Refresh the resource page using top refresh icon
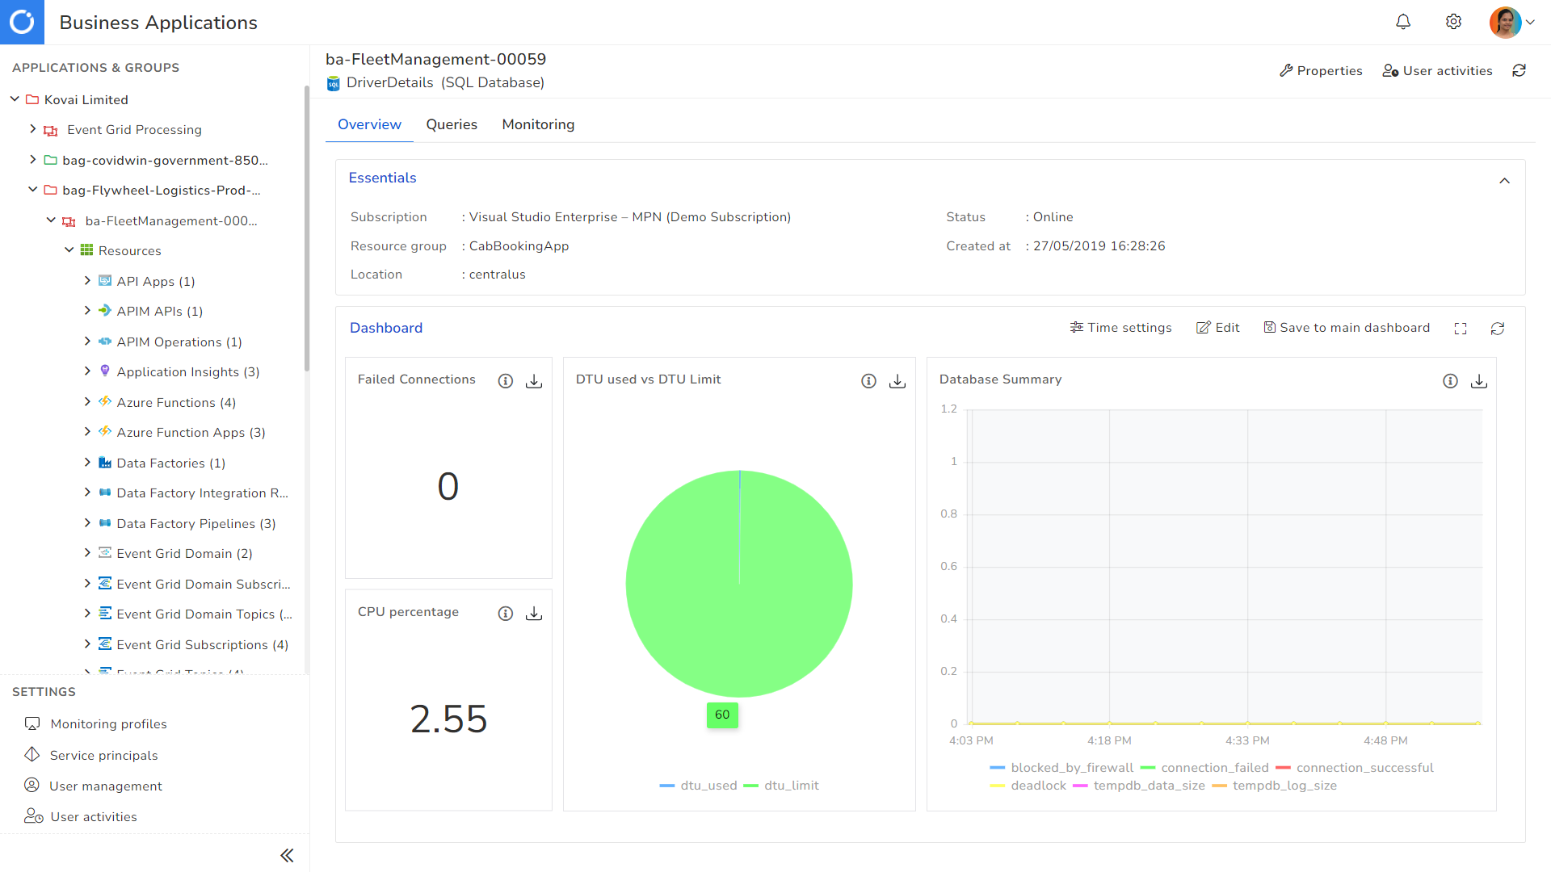Image resolution: width=1551 pixels, height=872 pixels. click(1519, 71)
